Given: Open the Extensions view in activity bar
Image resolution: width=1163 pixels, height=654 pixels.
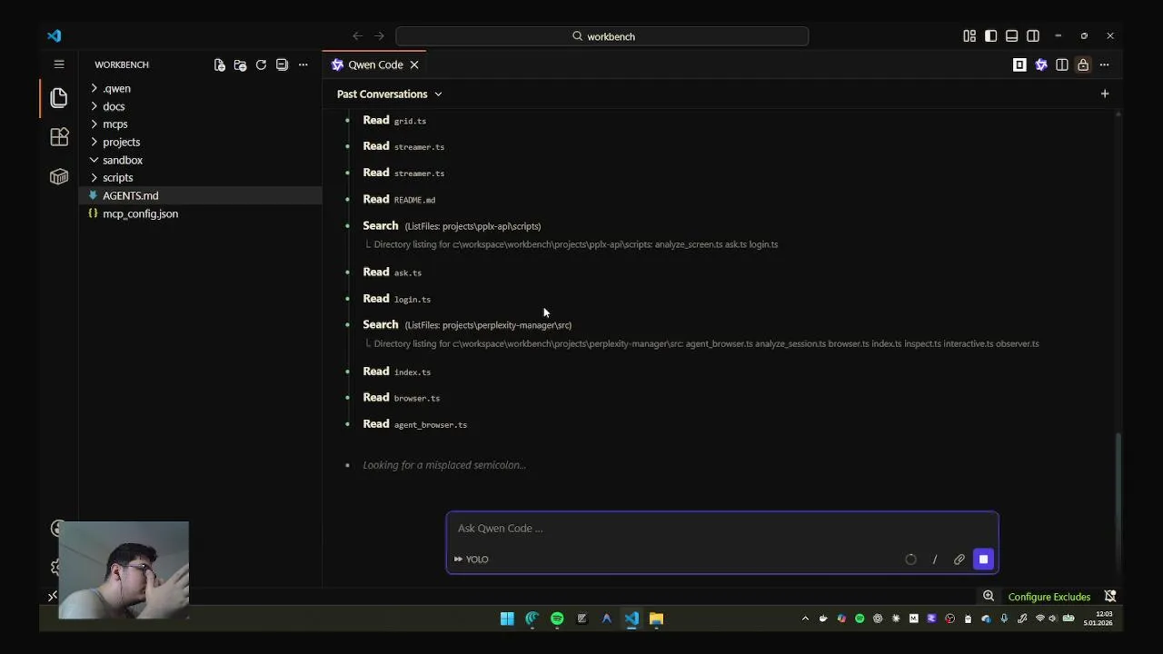Looking at the screenshot, I should [59, 137].
